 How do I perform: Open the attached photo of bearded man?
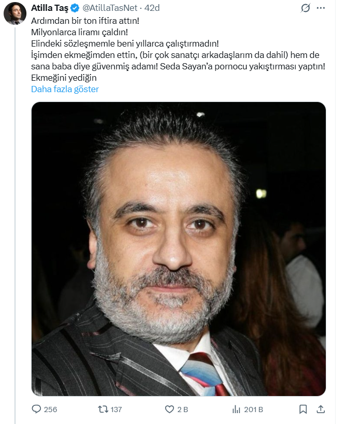179,249
